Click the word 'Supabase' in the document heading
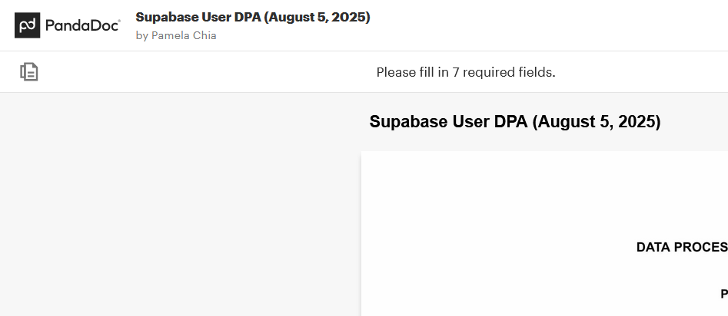 [x=407, y=122]
